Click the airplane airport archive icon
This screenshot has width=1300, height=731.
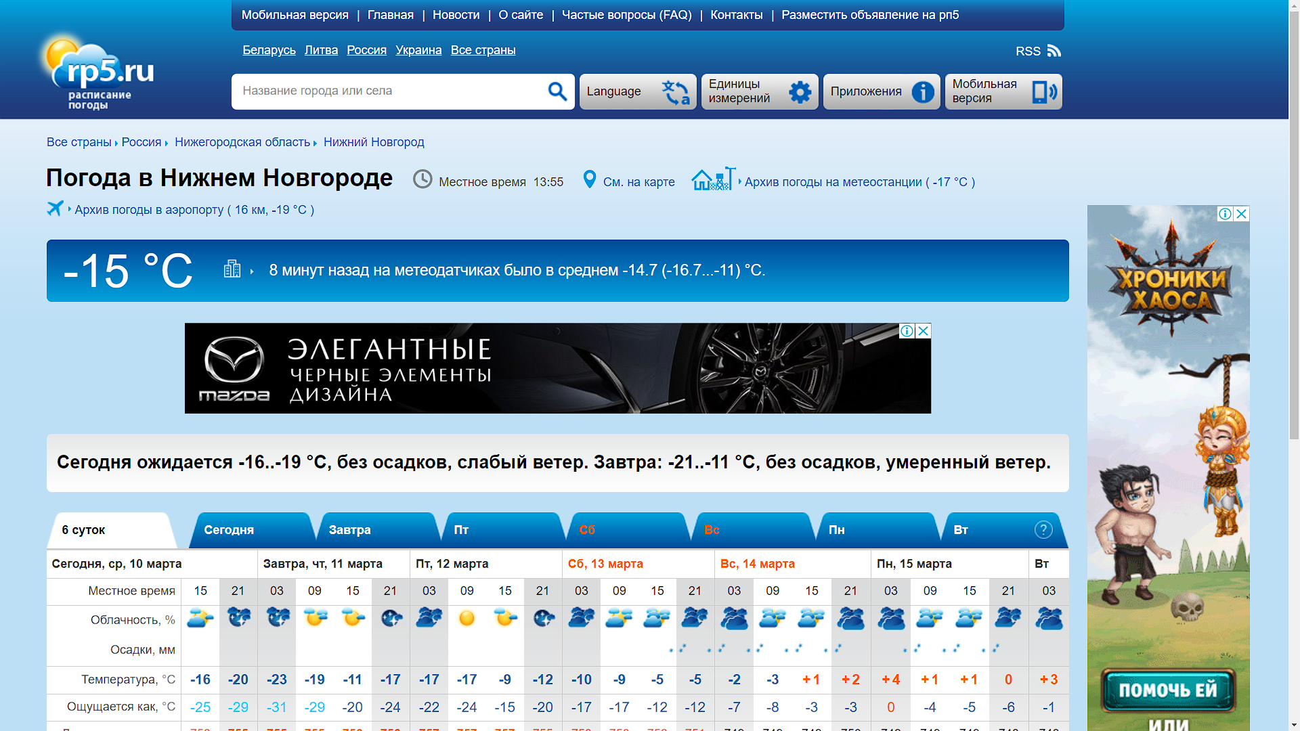click(x=55, y=208)
